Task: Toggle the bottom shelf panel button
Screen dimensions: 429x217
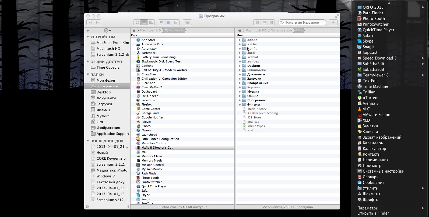Action: click(x=264, y=22)
